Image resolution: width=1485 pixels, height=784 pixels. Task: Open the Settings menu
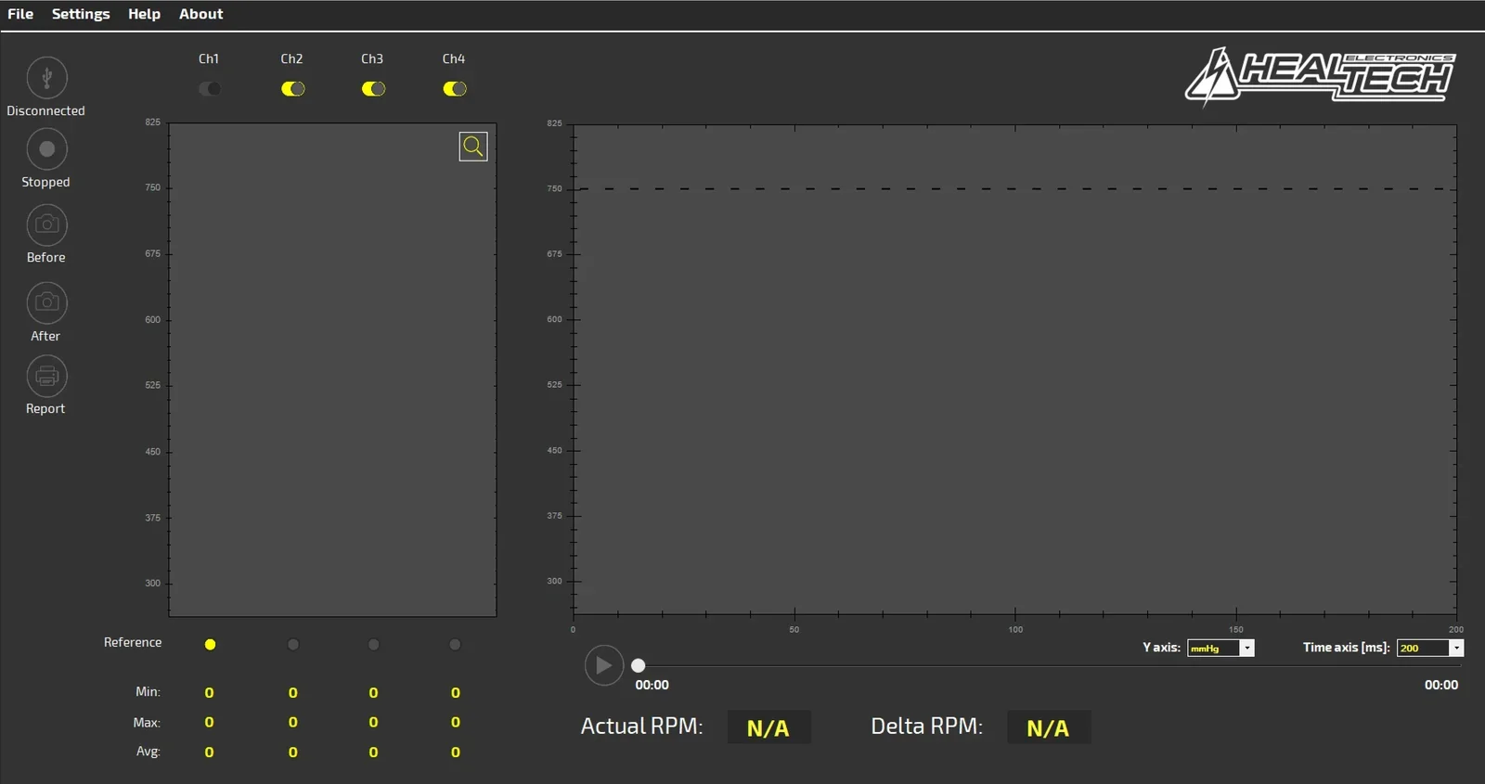click(81, 14)
